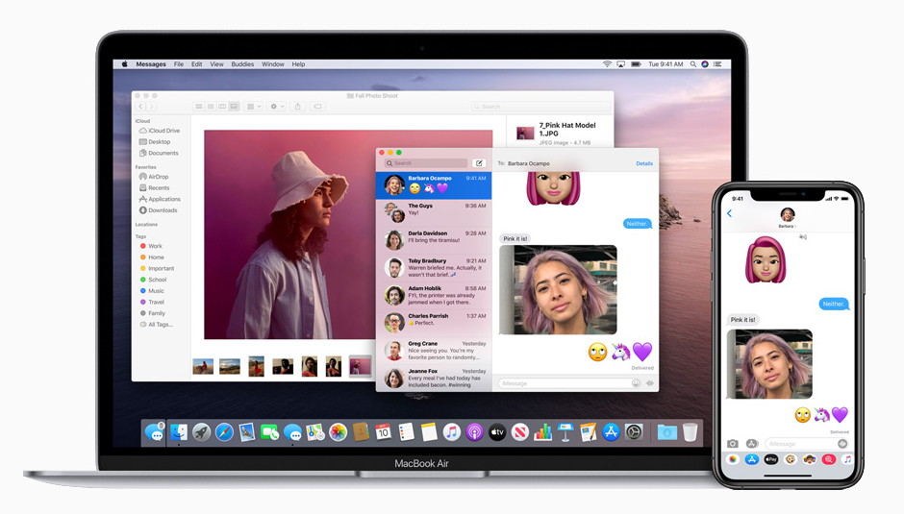This screenshot has height=514, width=904.
Task: Switch Finder to list view
Action: point(211,107)
